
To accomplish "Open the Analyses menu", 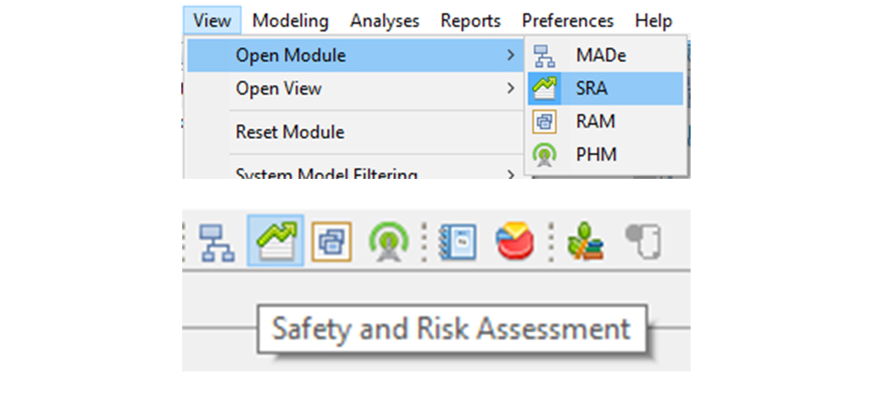I will (384, 20).
